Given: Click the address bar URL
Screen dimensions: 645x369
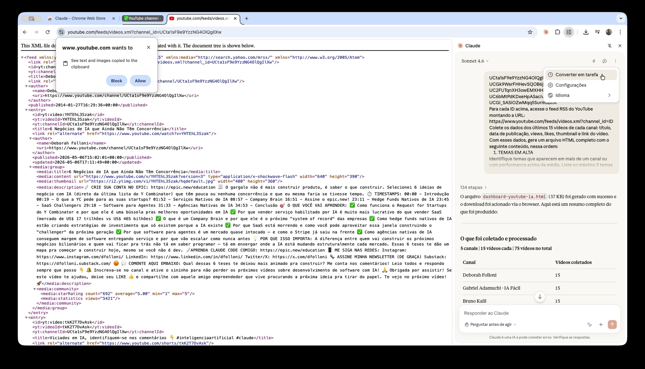Looking at the screenshot, I should (145, 32).
